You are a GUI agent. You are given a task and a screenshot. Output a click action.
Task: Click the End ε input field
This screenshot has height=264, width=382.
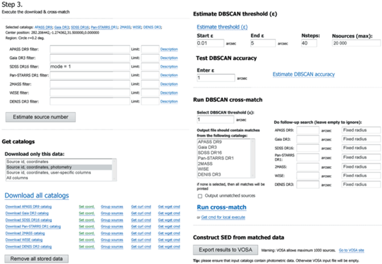[263, 43]
